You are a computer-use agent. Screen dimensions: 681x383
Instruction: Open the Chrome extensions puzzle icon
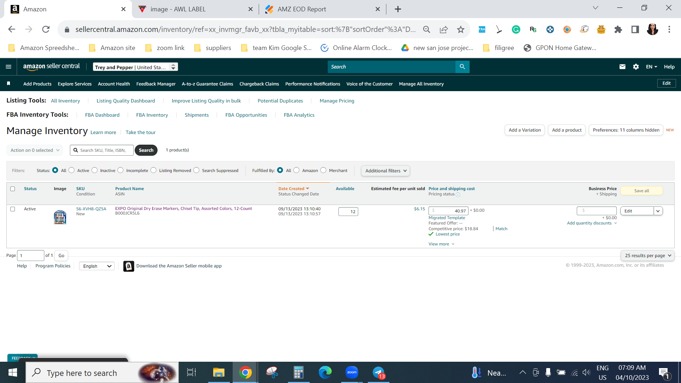click(618, 29)
